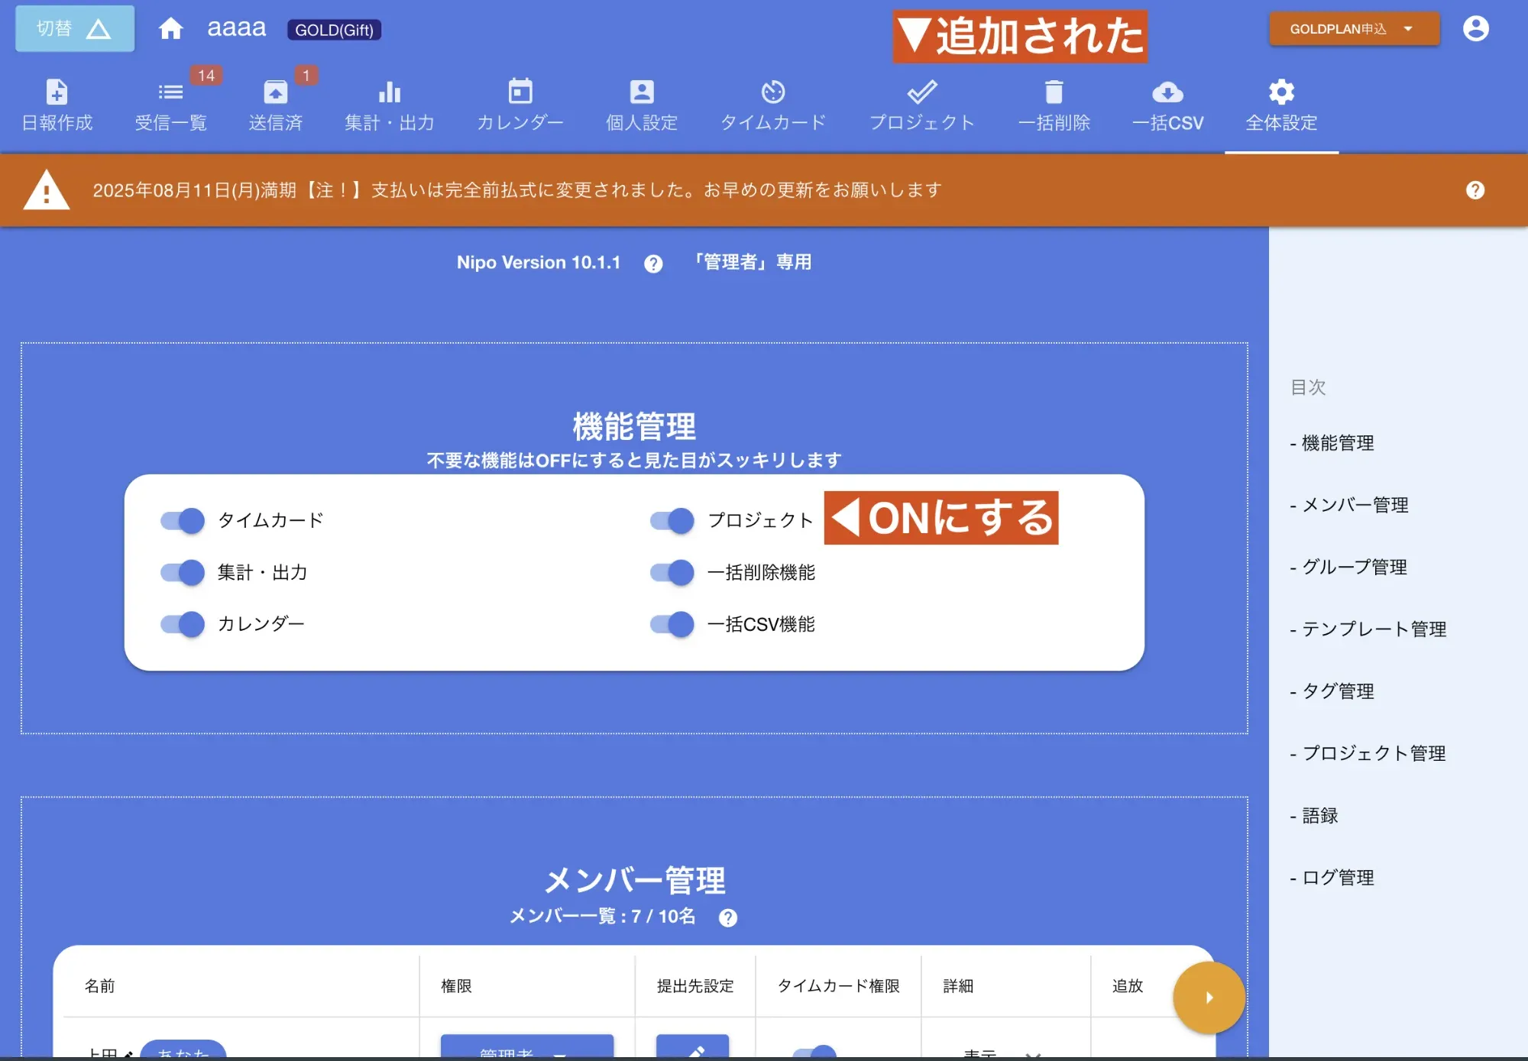The image size is (1528, 1061).
Task: Select 集計・出力 in the top menu
Action: [390, 105]
